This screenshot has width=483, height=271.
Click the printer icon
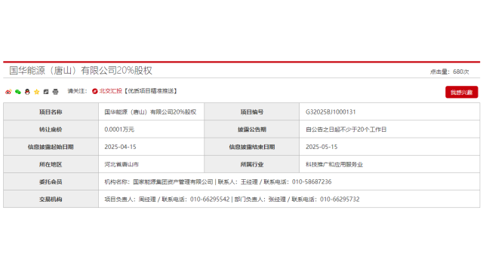click(55, 92)
